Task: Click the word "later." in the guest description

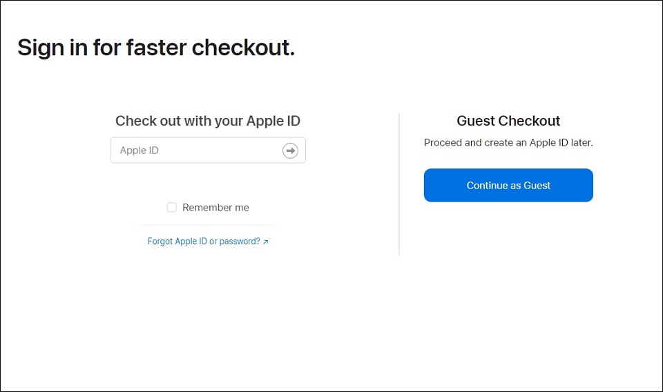Action: tap(582, 143)
